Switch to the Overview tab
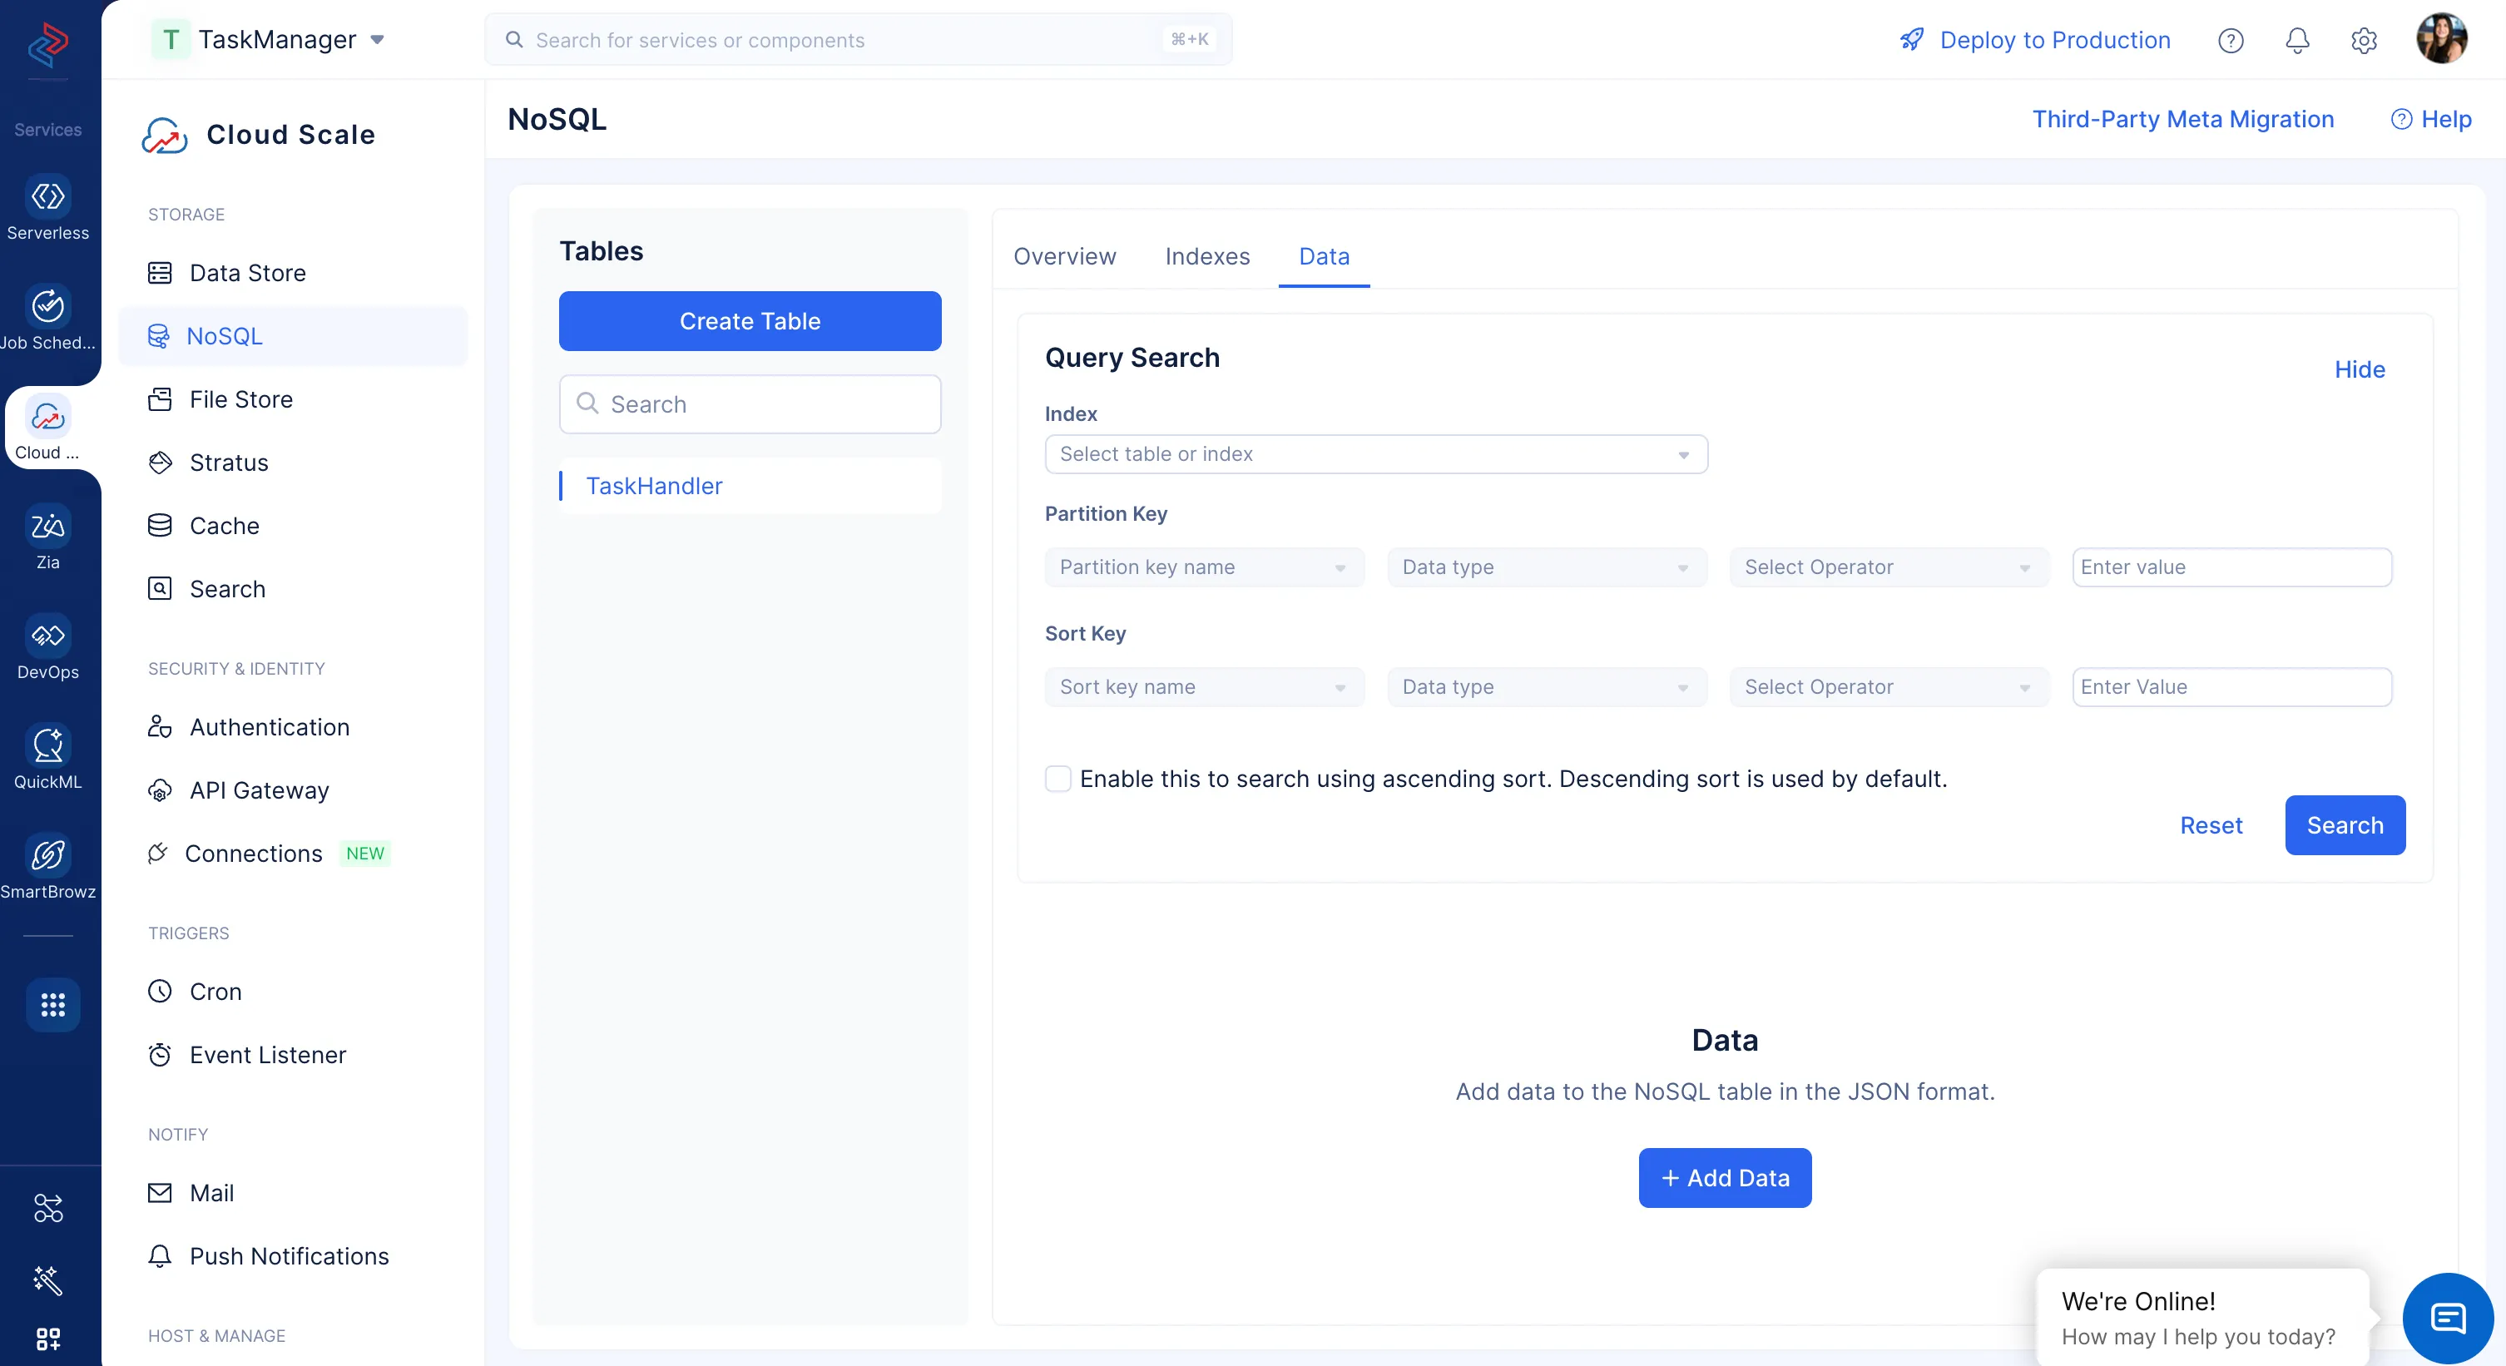Screen dimensions: 2506x1366 point(1064,256)
